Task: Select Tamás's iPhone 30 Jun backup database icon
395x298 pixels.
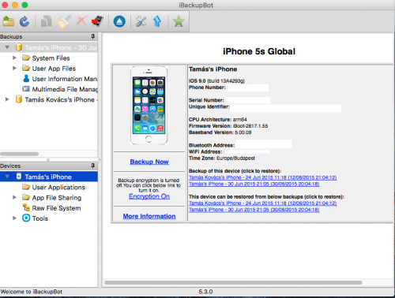Action: coord(18,47)
